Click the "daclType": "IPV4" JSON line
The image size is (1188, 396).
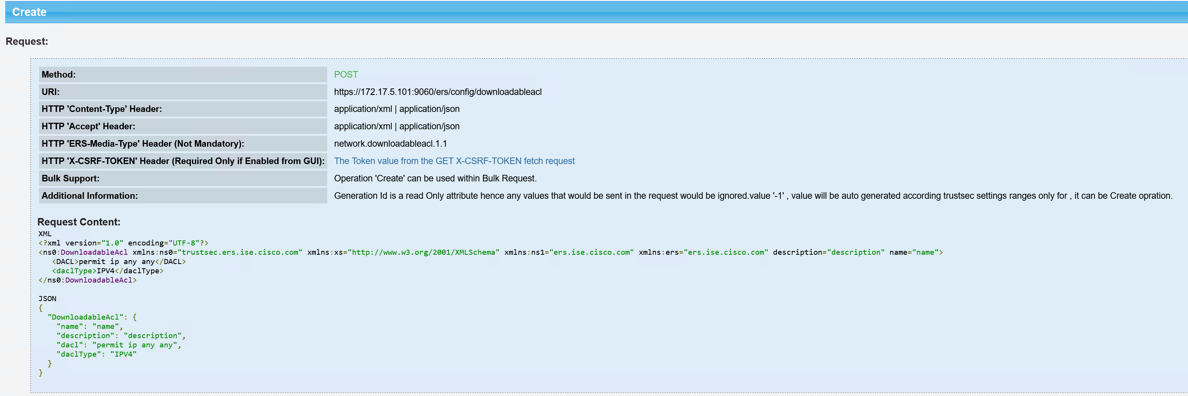pyautogui.click(x=97, y=354)
